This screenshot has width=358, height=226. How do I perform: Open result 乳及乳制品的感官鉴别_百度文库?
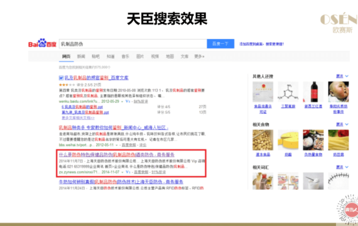click(x=96, y=78)
